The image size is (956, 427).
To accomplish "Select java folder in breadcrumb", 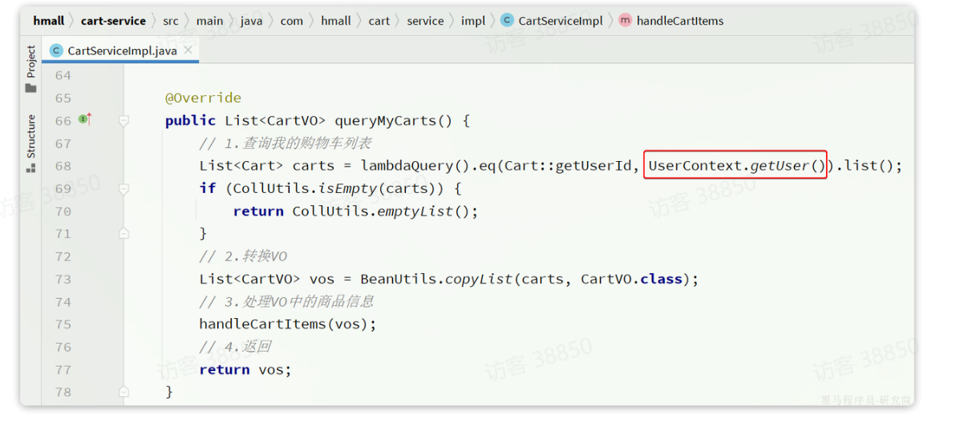I will click(252, 21).
